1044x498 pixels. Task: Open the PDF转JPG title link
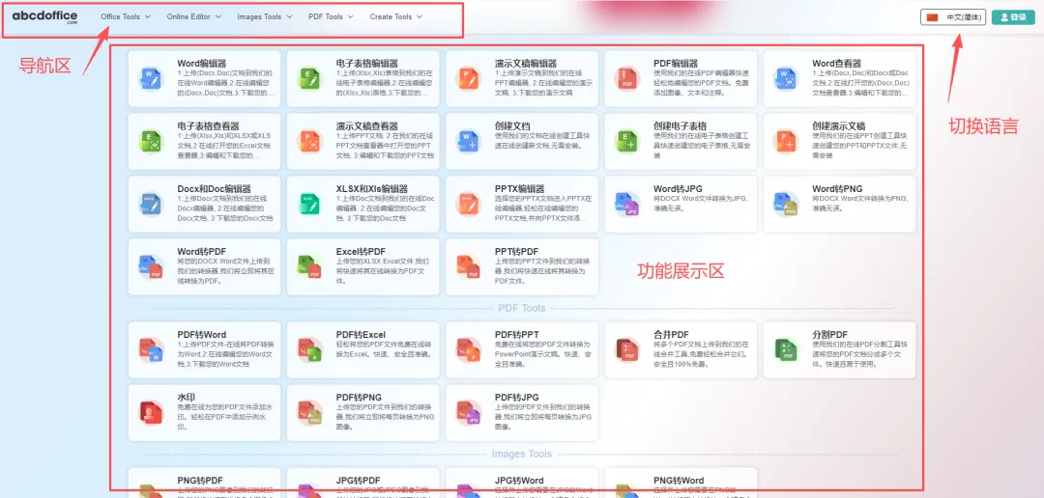pyautogui.click(x=516, y=397)
